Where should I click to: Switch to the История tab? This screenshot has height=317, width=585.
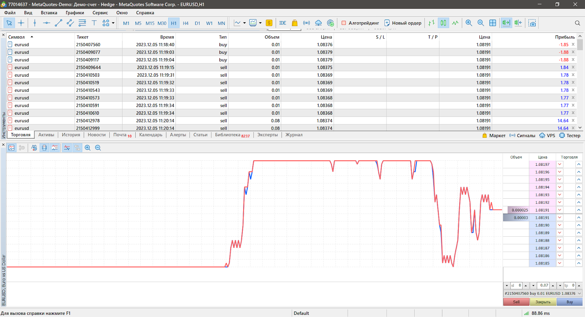pyautogui.click(x=71, y=135)
